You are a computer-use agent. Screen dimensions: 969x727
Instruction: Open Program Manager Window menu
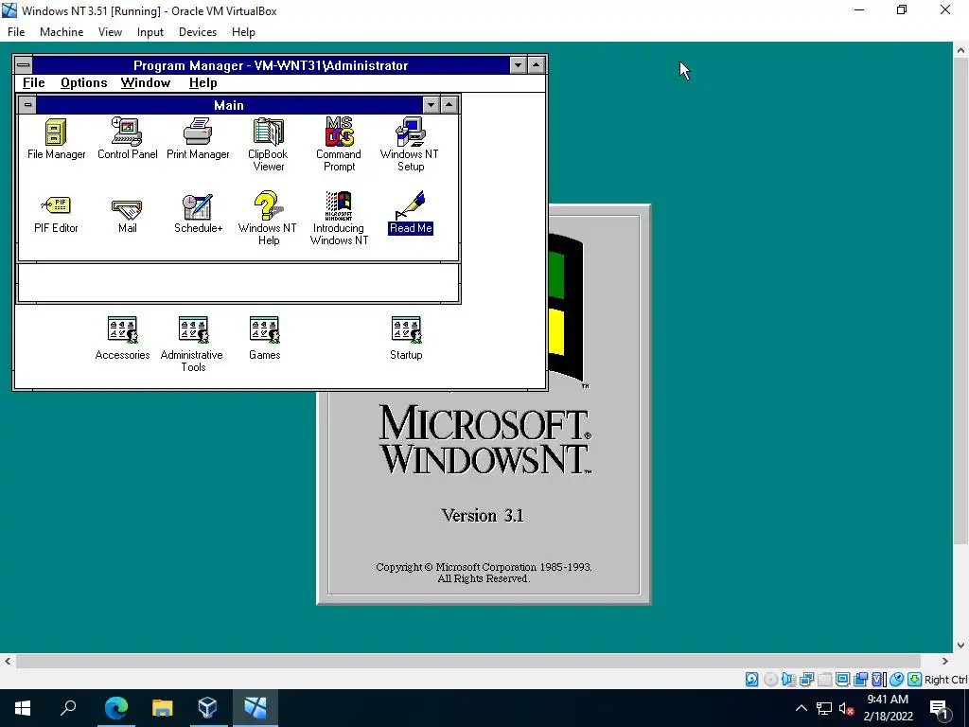click(145, 83)
